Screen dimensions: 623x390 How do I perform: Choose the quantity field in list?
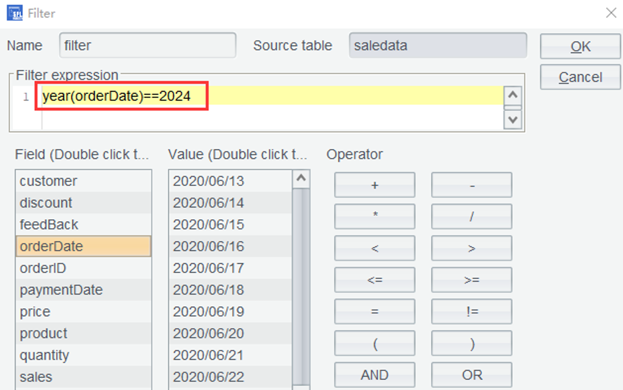pos(83,355)
